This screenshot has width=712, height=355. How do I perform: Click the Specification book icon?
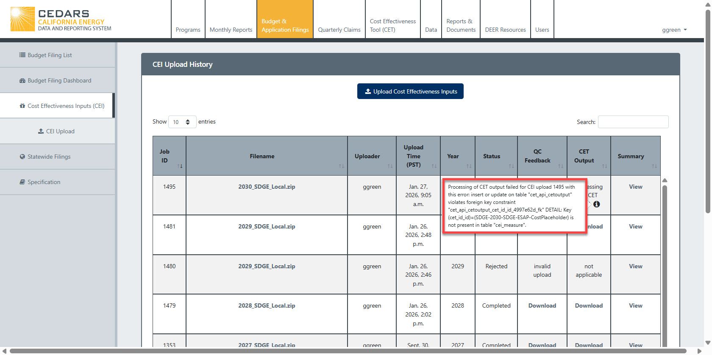click(x=22, y=182)
